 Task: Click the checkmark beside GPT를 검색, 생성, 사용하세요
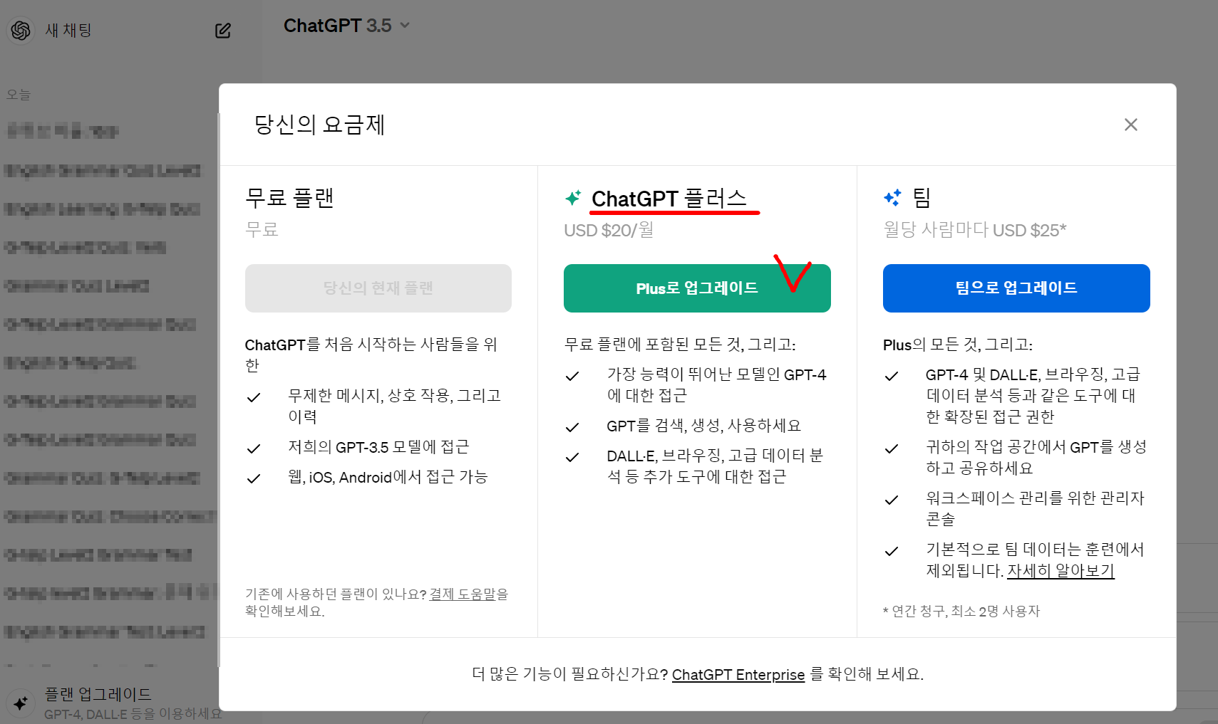(x=572, y=427)
